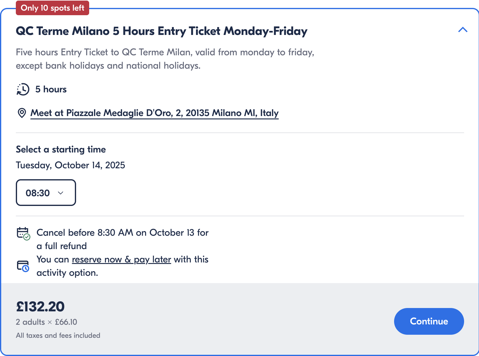Click the Tuesday, October 14, 2025 date

70,165
